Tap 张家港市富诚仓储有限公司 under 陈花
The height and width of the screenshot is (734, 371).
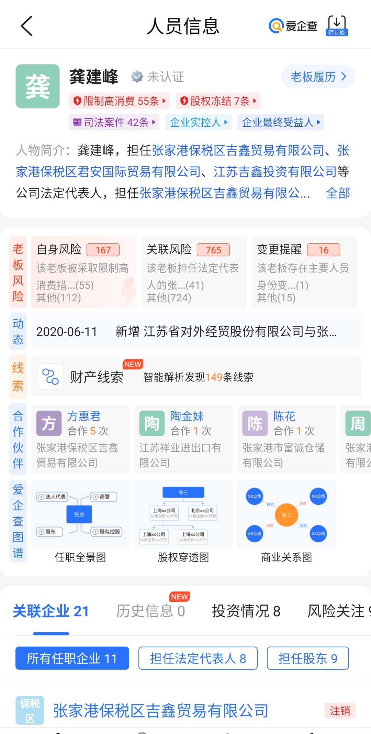point(283,455)
